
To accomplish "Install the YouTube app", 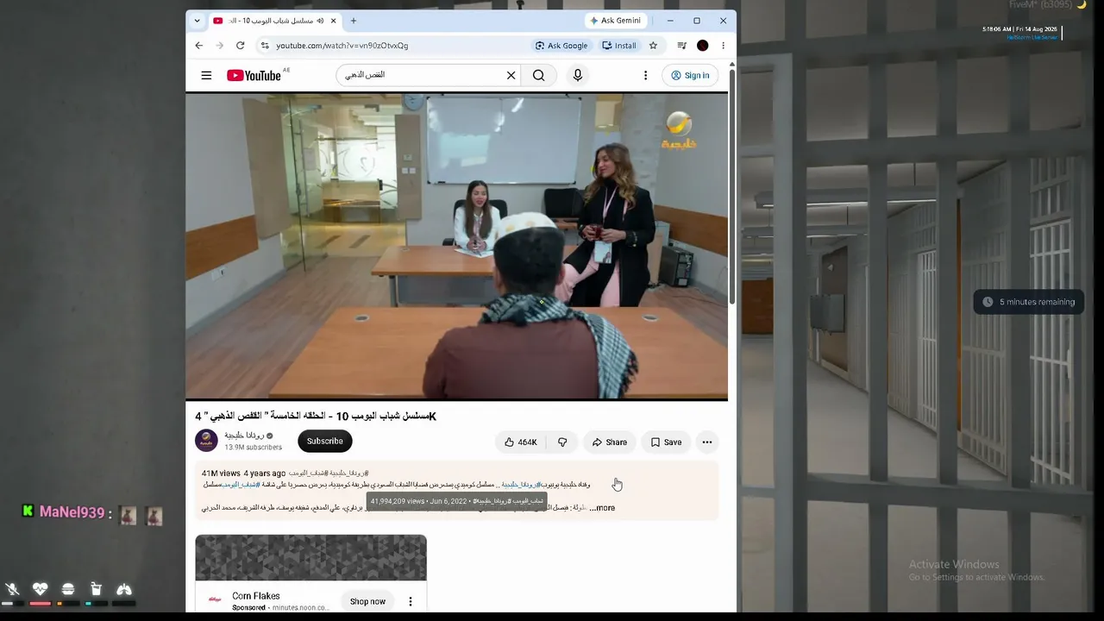I will (619, 46).
